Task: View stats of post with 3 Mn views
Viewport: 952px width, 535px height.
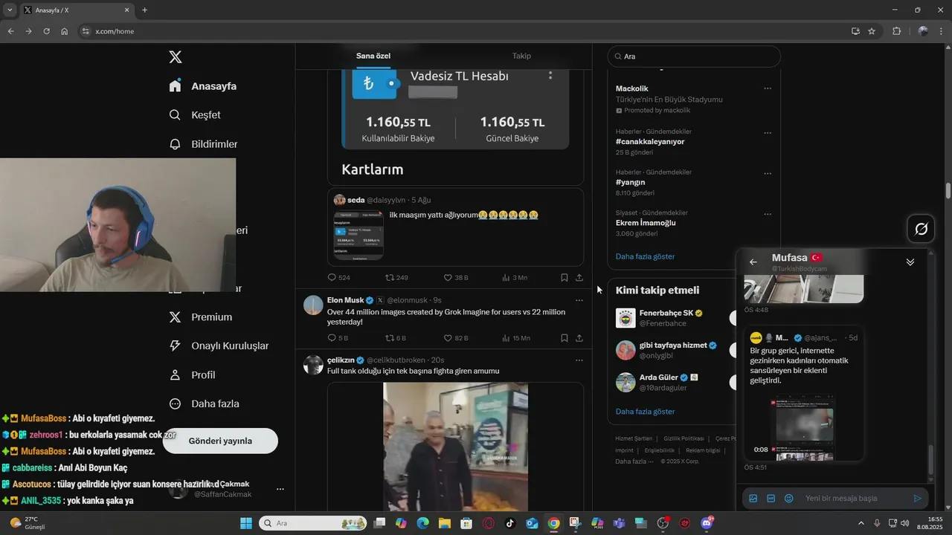Action: coord(515,277)
